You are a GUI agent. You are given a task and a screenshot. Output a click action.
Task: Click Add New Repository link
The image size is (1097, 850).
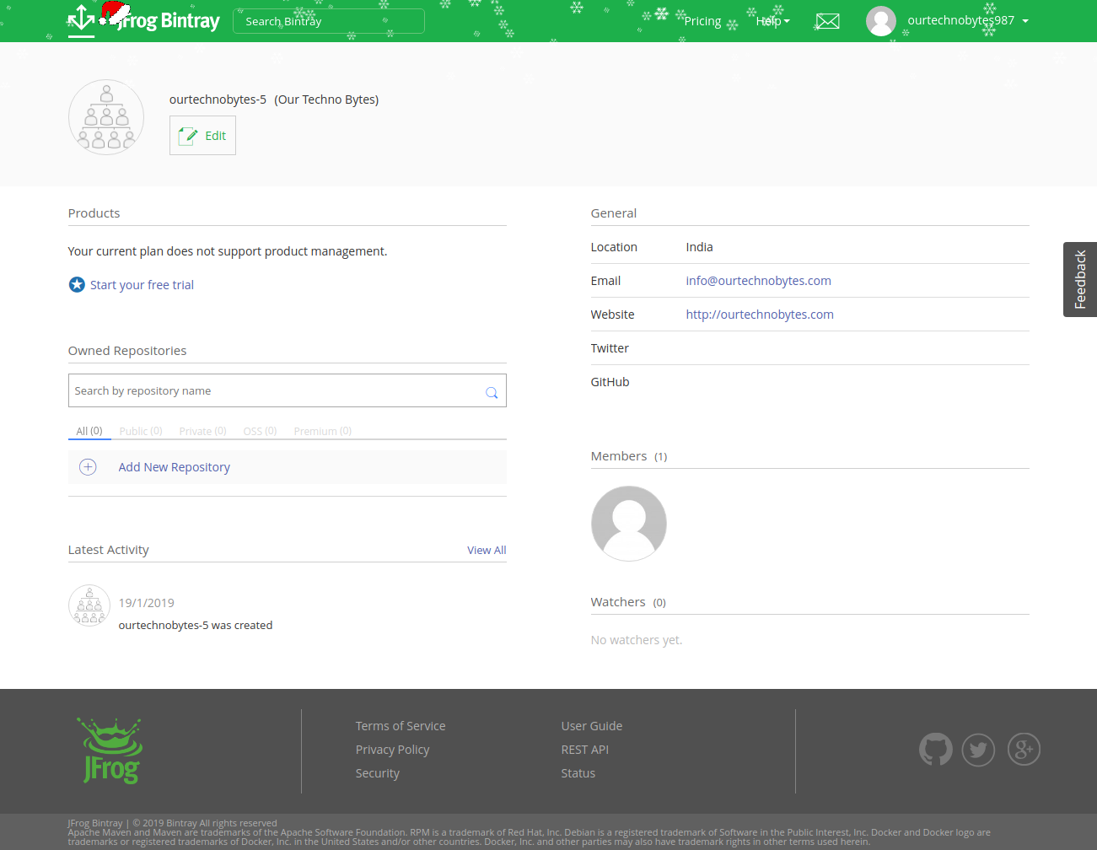point(175,467)
